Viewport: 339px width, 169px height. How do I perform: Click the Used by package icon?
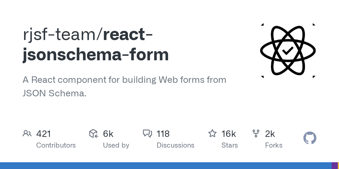94,134
